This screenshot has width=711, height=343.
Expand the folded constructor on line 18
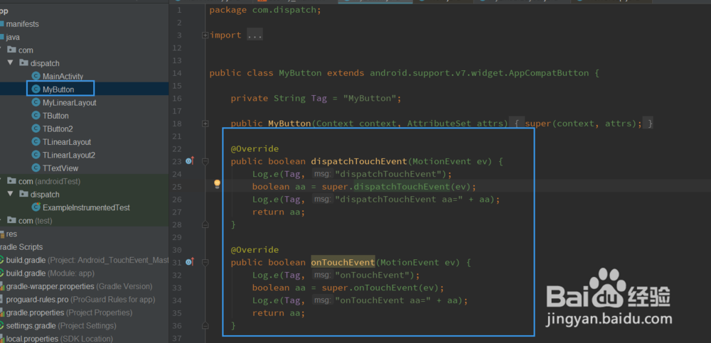(x=205, y=124)
